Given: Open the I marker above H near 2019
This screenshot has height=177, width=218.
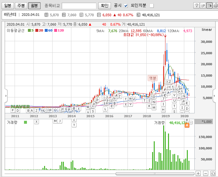Looking at the screenshot, I should (x=163, y=104).
